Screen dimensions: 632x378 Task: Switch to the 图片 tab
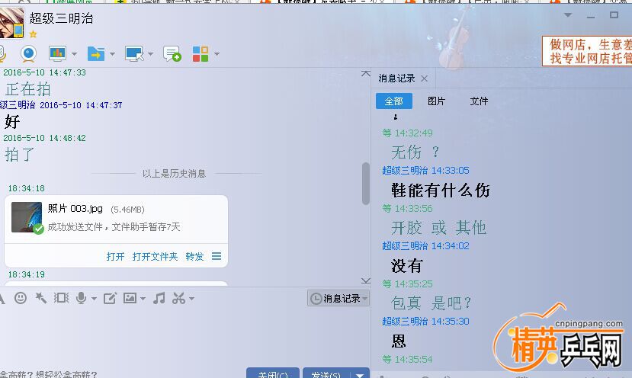click(436, 101)
